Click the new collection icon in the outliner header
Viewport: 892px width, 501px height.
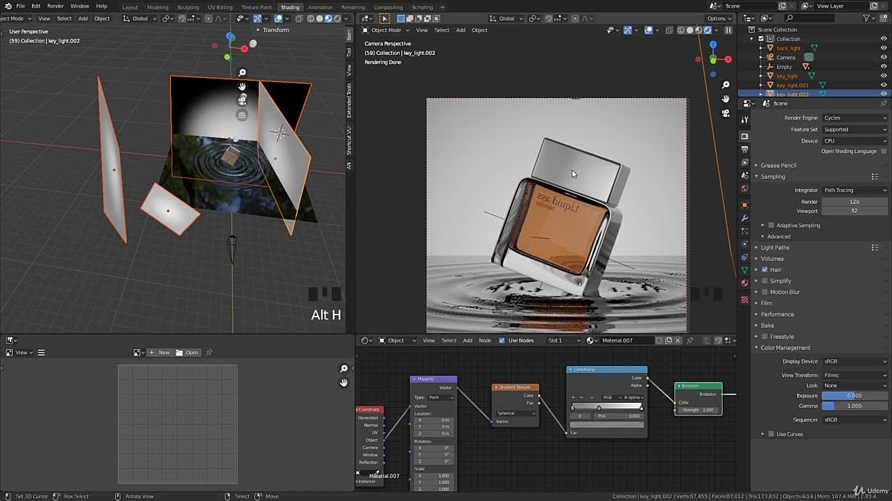pos(884,18)
